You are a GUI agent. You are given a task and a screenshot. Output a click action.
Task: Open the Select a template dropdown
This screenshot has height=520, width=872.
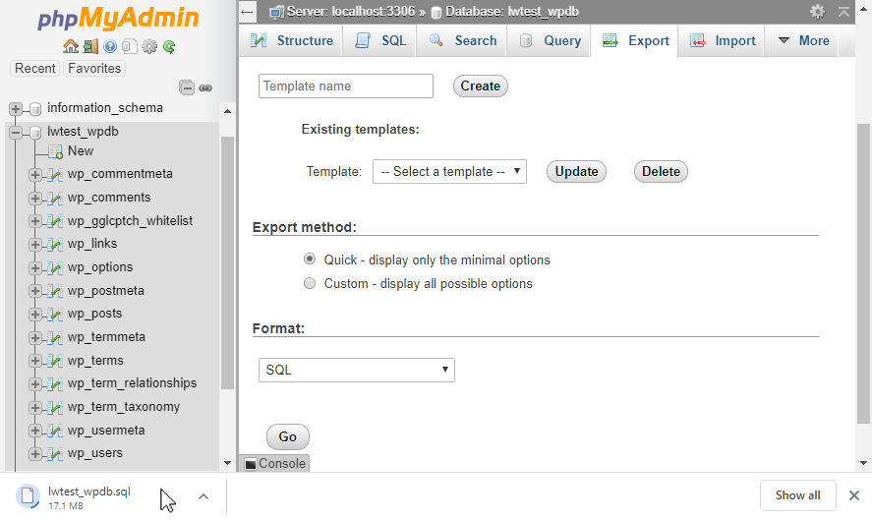click(449, 171)
